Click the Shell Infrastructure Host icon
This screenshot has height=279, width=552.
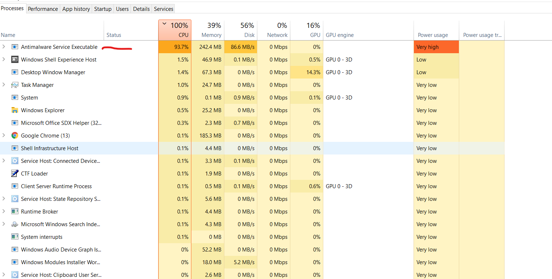click(x=15, y=148)
